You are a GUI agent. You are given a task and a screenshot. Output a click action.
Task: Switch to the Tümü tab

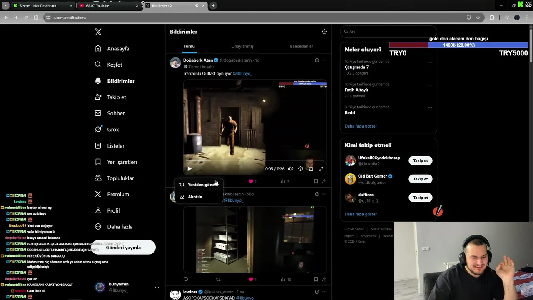(189, 46)
